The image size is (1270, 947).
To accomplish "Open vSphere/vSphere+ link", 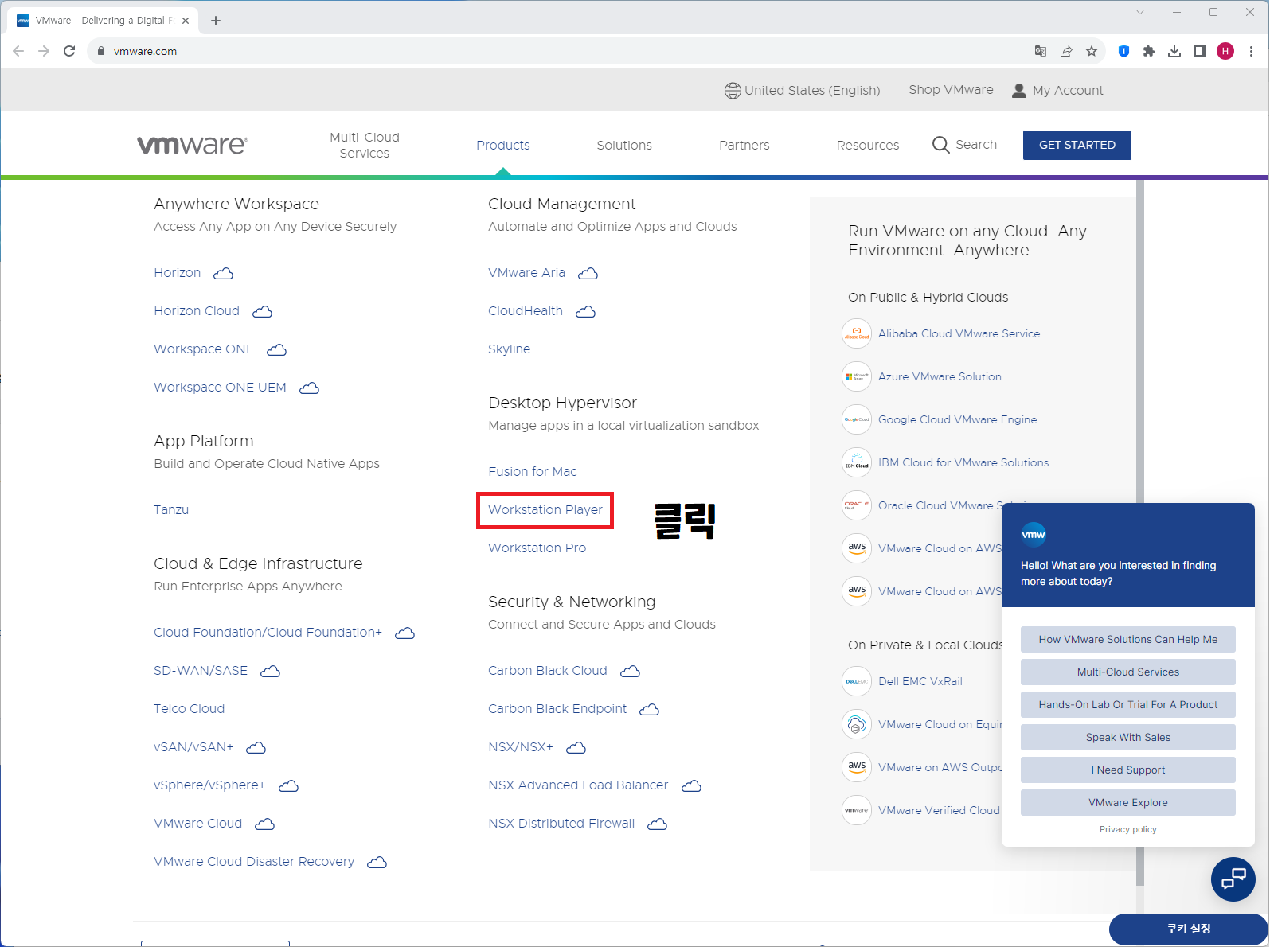I will pyautogui.click(x=209, y=785).
